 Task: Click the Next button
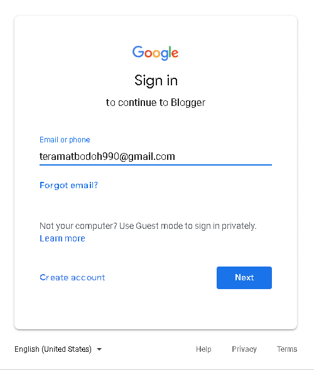pos(244,277)
